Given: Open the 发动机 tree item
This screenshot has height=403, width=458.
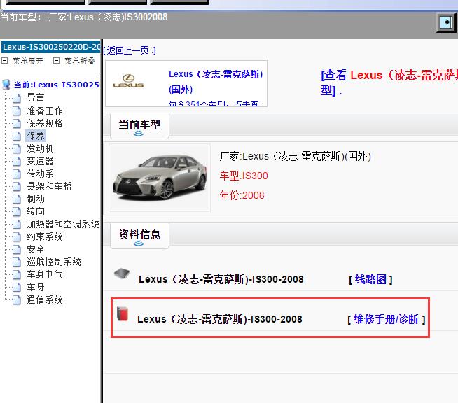Looking at the screenshot, I should pos(40,148).
